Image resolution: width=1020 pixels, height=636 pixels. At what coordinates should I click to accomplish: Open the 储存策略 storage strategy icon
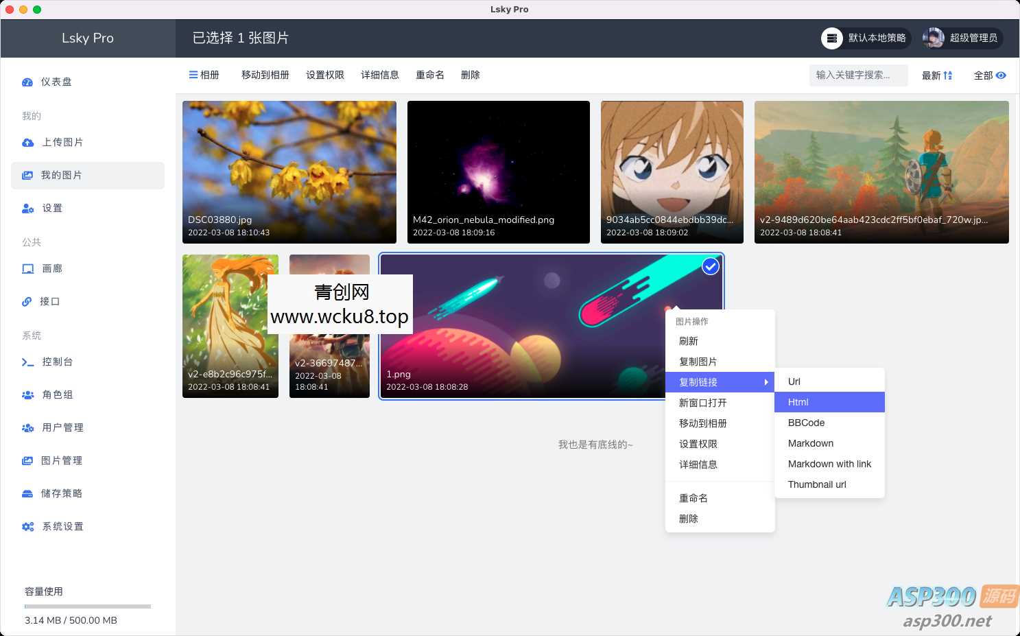[27, 493]
